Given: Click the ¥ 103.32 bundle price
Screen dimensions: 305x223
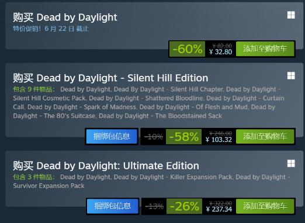Looking at the screenshot, I should (x=219, y=140).
